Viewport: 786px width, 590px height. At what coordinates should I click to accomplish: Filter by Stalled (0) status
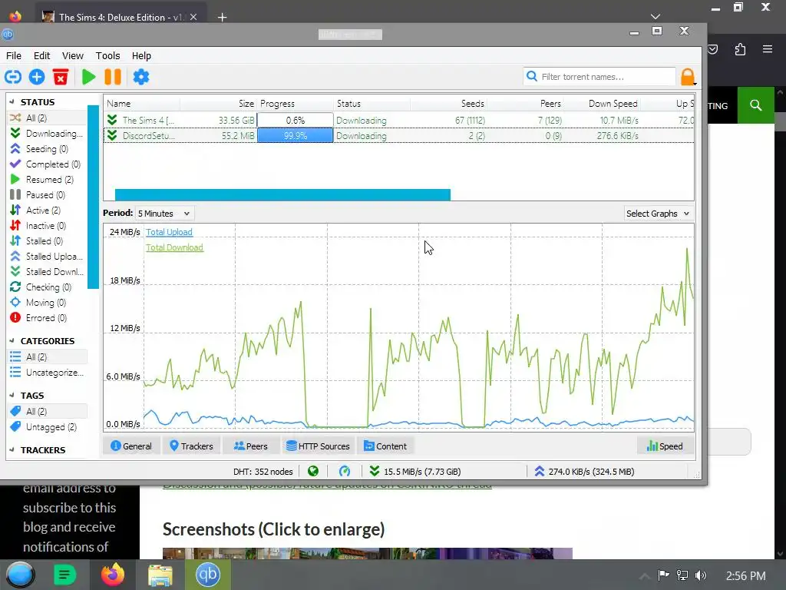(47, 240)
